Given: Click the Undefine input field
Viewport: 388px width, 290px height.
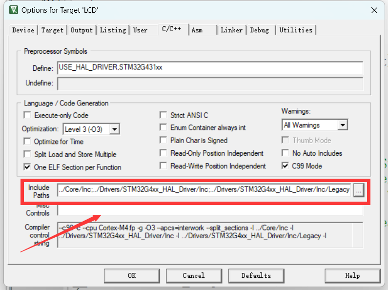Looking at the screenshot, I should tap(210, 83).
